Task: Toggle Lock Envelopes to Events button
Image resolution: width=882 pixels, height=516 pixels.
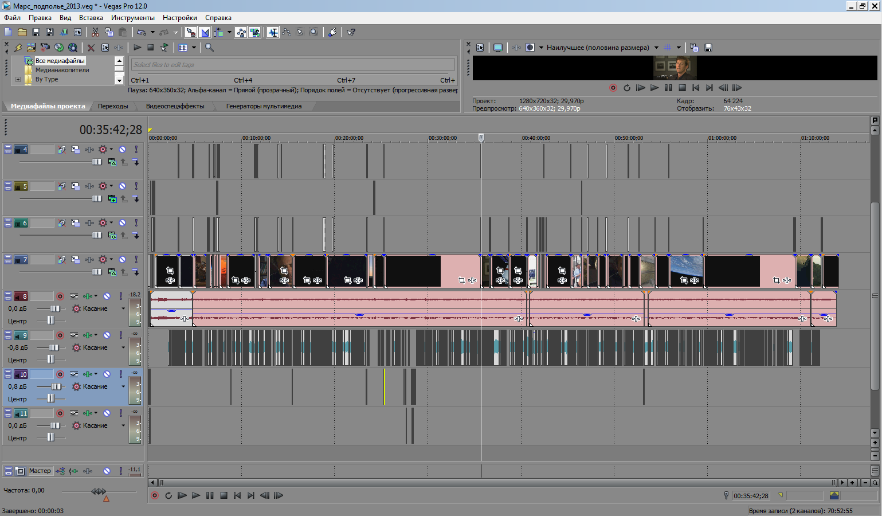Action: 241,32
